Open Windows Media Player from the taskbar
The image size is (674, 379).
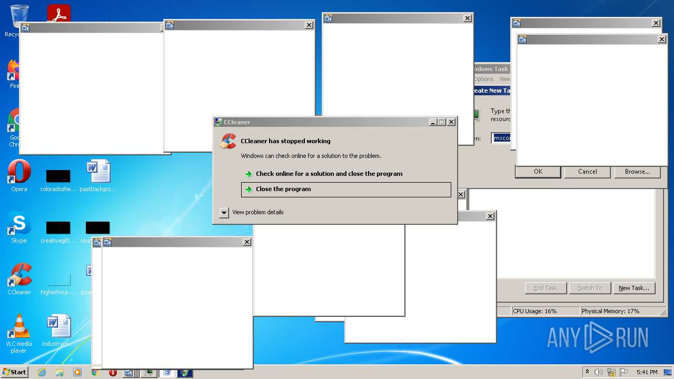77,372
